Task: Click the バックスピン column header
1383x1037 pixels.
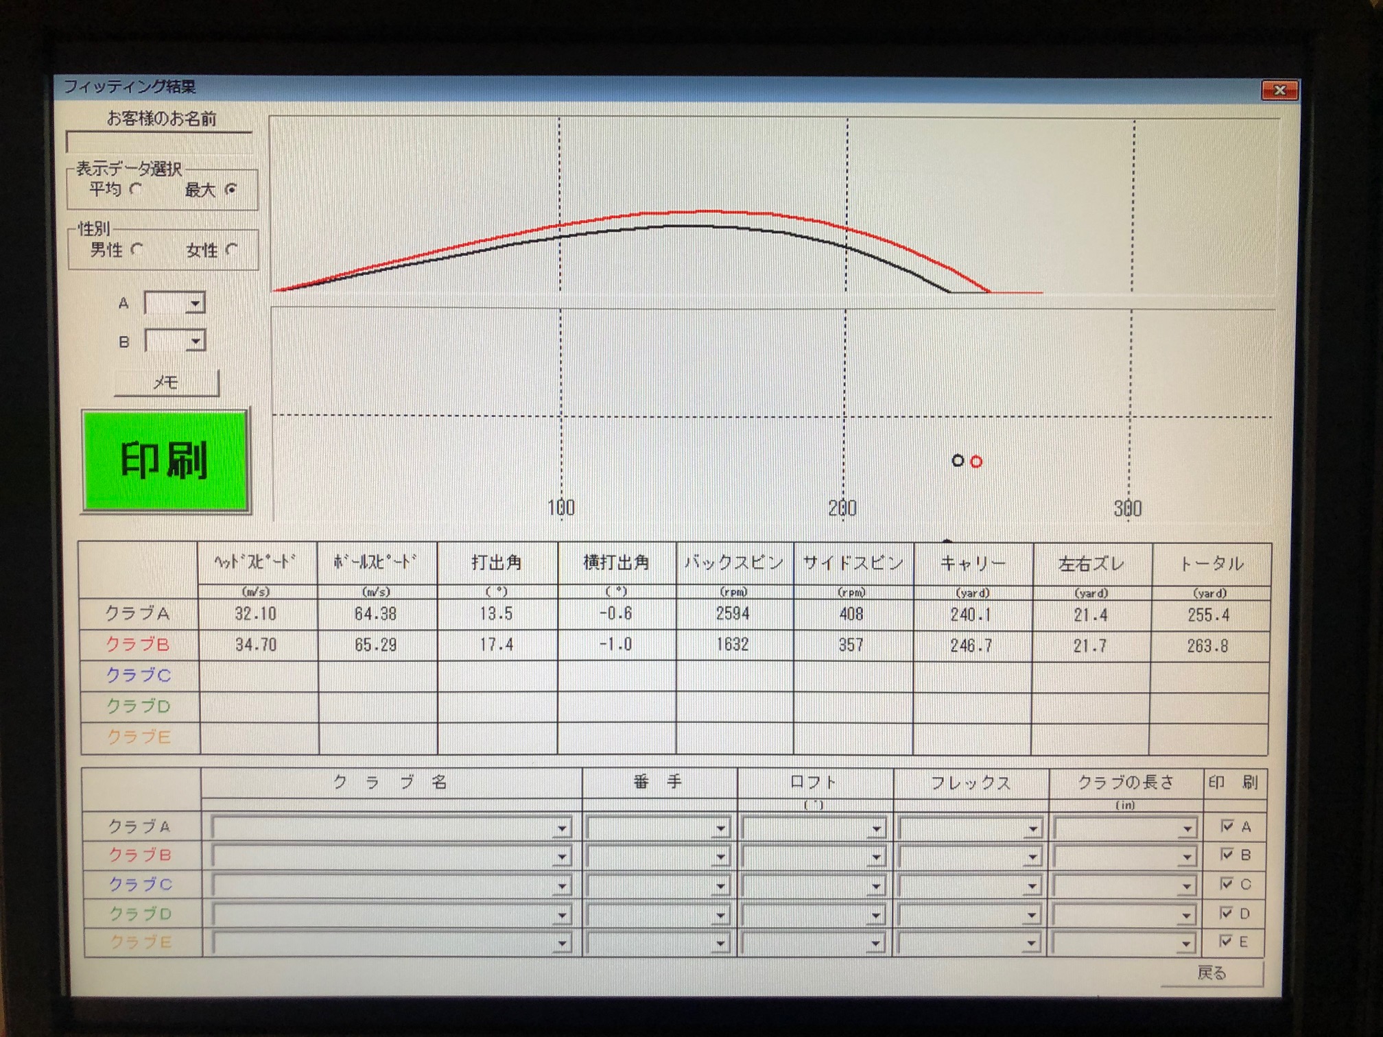Action: coord(734,563)
